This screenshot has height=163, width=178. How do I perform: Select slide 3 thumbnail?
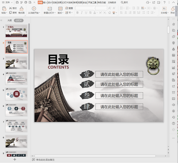[x=16, y=62]
